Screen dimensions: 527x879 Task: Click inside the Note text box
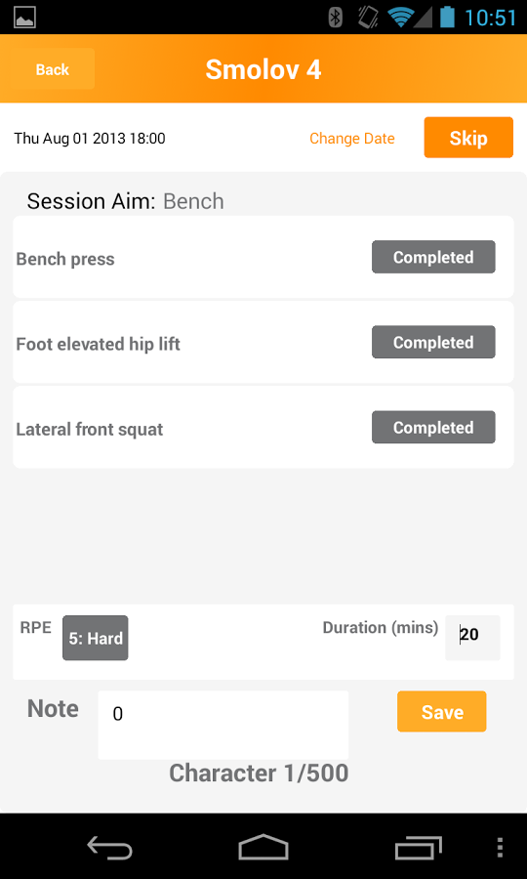(223, 725)
